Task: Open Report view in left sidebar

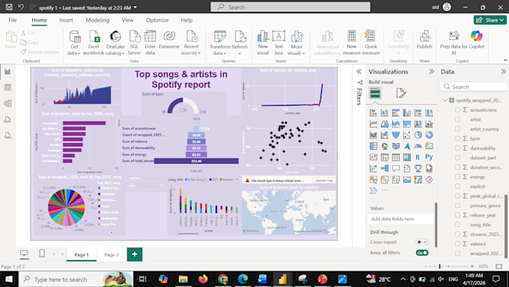Action: (x=7, y=71)
